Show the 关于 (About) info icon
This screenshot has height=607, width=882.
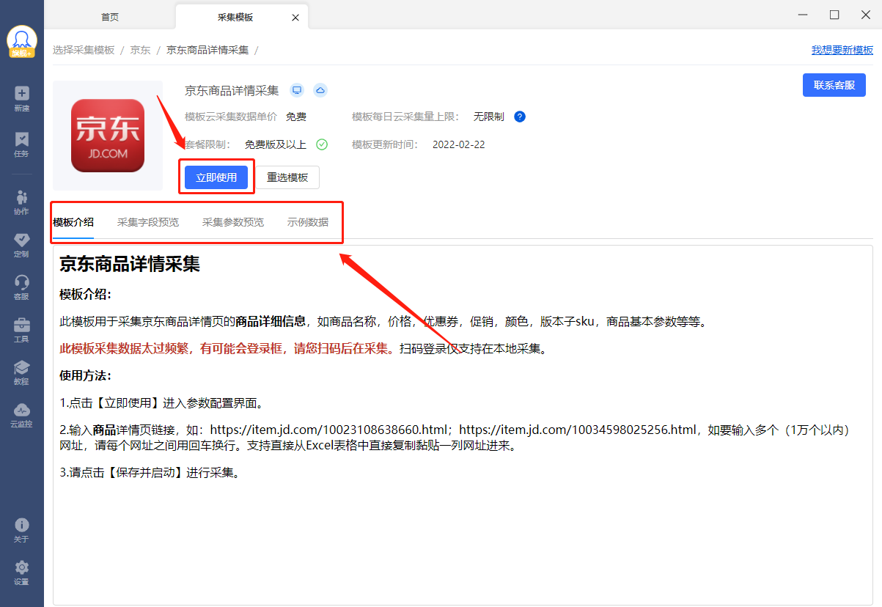22,530
